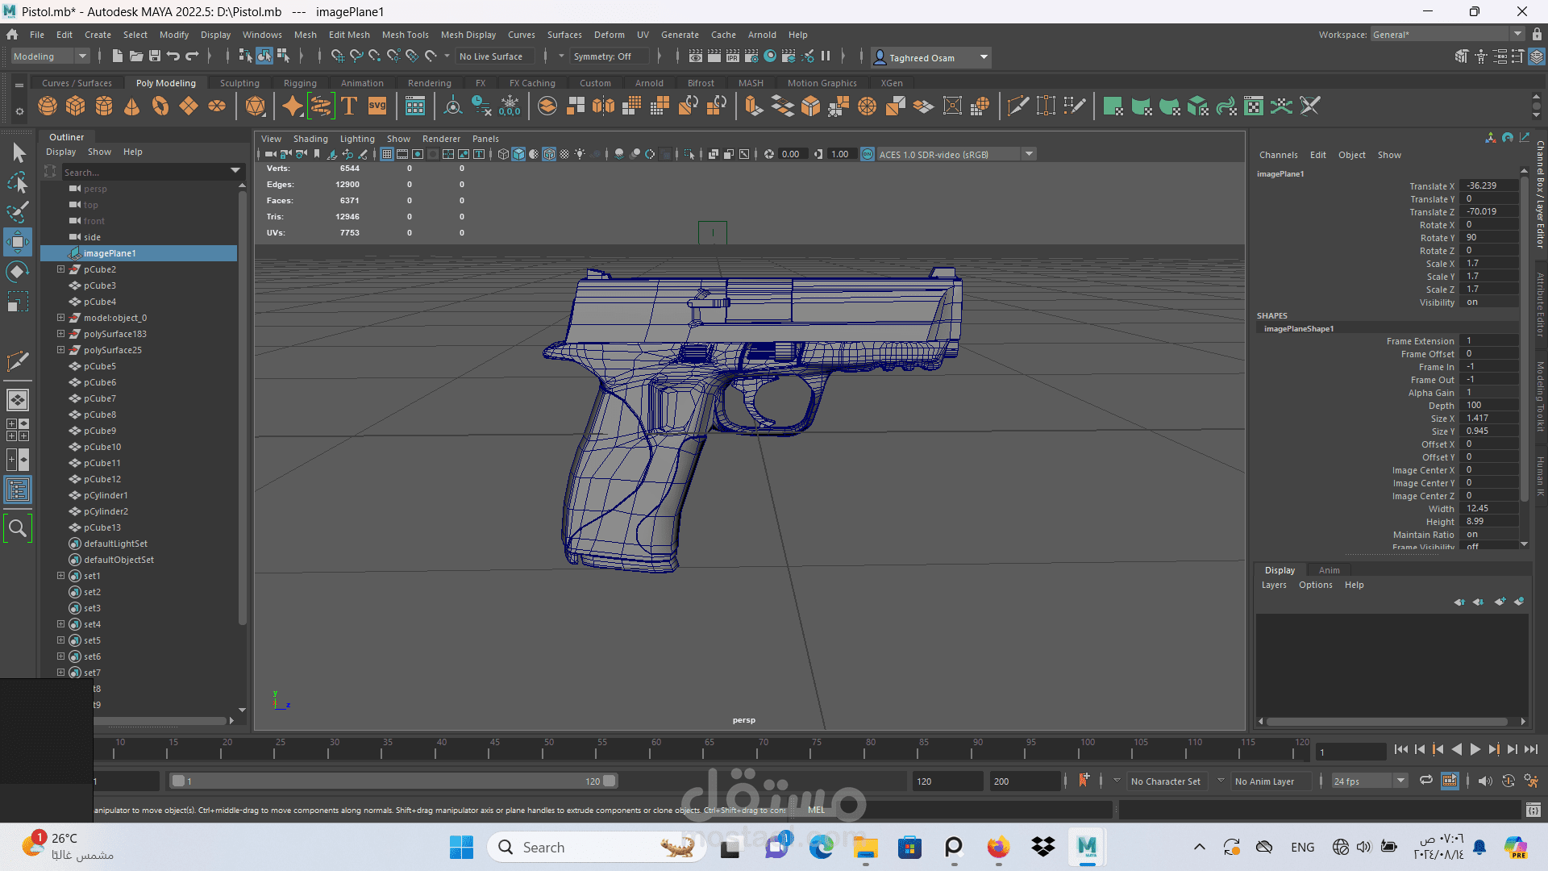Viewport: 1548px width, 871px height.
Task: Click the polygon cone shelf icon
Action: (132, 106)
